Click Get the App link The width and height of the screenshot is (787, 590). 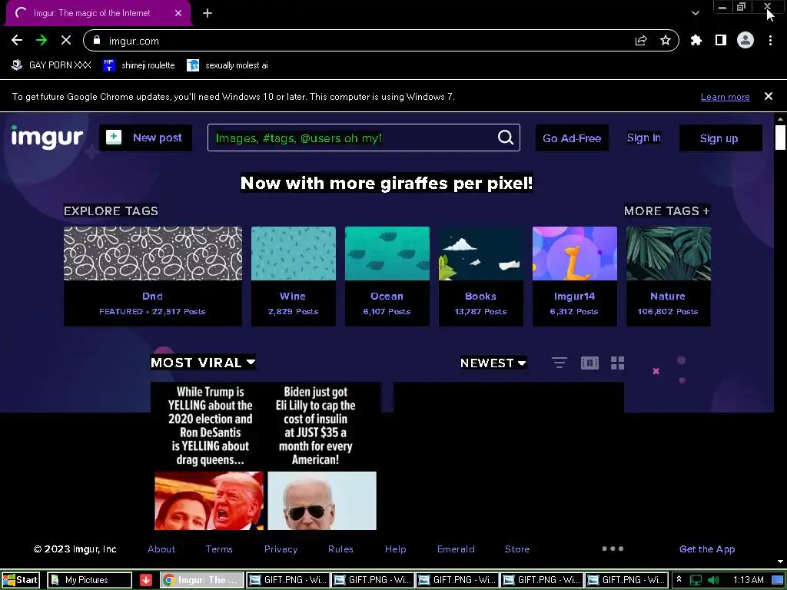(707, 549)
